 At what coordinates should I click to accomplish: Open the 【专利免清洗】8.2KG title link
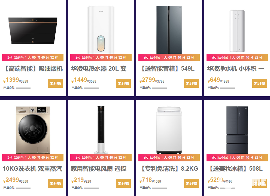[169, 169]
